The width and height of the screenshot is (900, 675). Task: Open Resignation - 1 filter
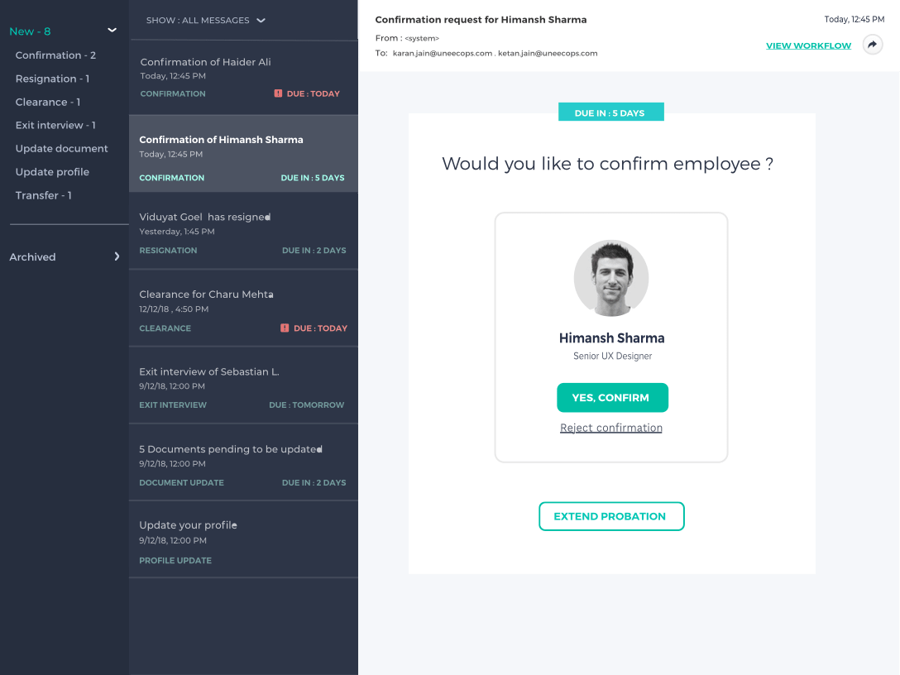coord(52,79)
